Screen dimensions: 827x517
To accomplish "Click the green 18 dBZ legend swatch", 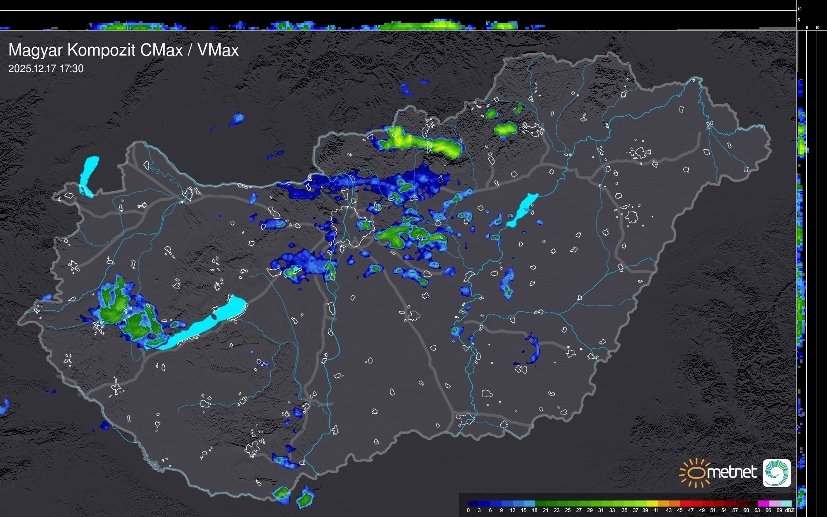I will tap(541, 503).
